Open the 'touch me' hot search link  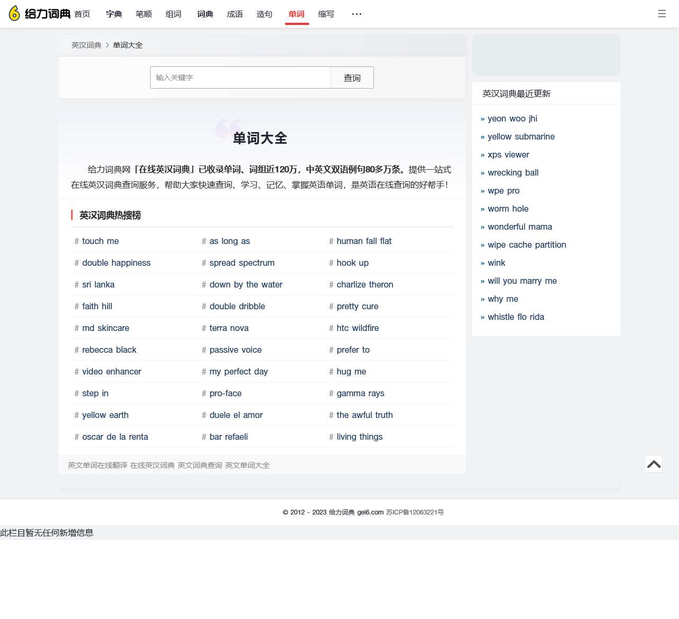(x=100, y=241)
